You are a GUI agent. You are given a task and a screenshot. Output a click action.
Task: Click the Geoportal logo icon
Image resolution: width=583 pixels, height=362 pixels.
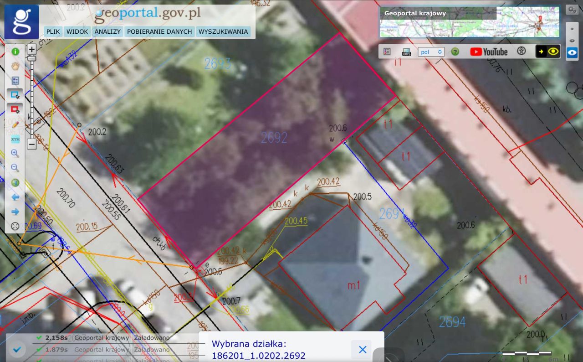click(x=21, y=21)
